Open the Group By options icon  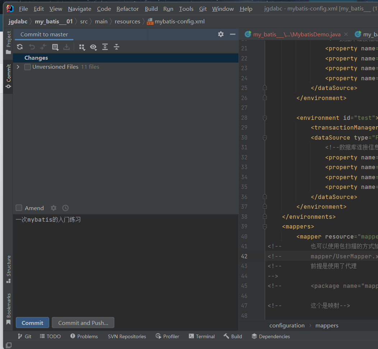click(x=82, y=47)
